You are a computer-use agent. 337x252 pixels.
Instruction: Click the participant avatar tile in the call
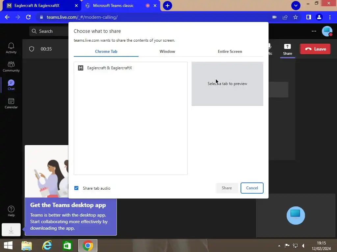296,216
